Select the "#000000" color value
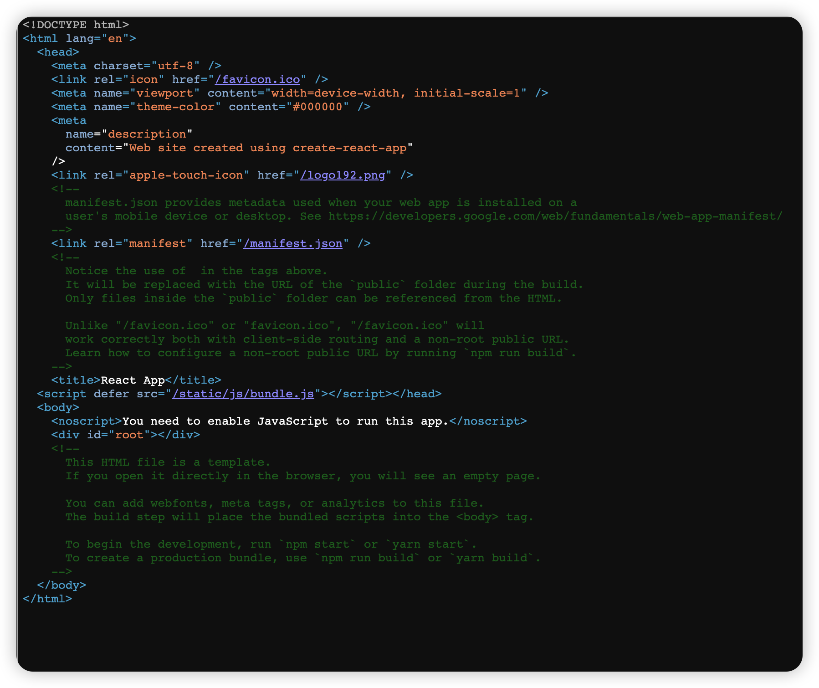 point(317,107)
